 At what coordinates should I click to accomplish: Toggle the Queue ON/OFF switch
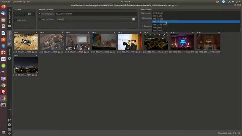[x=25, y=14]
